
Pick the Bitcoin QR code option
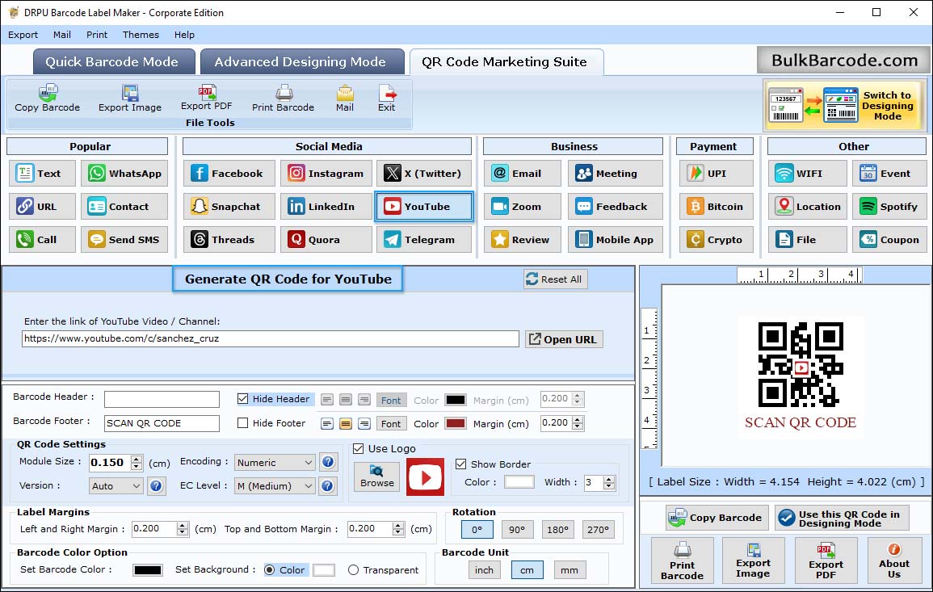pos(717,207)
